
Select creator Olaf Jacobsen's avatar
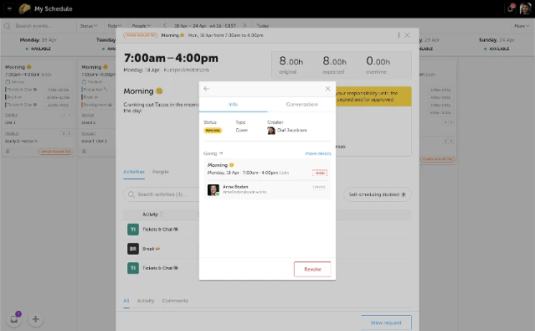(271, 131)
